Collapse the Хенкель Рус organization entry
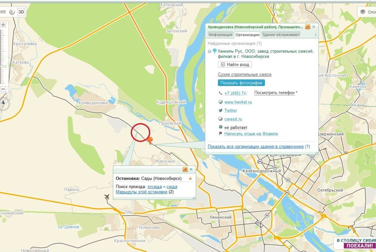376x252 pixels. point(210,51)
